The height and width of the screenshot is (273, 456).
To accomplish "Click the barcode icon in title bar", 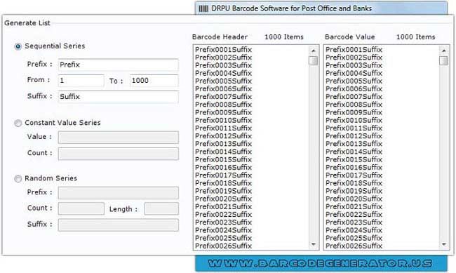I will click(203, 8).
